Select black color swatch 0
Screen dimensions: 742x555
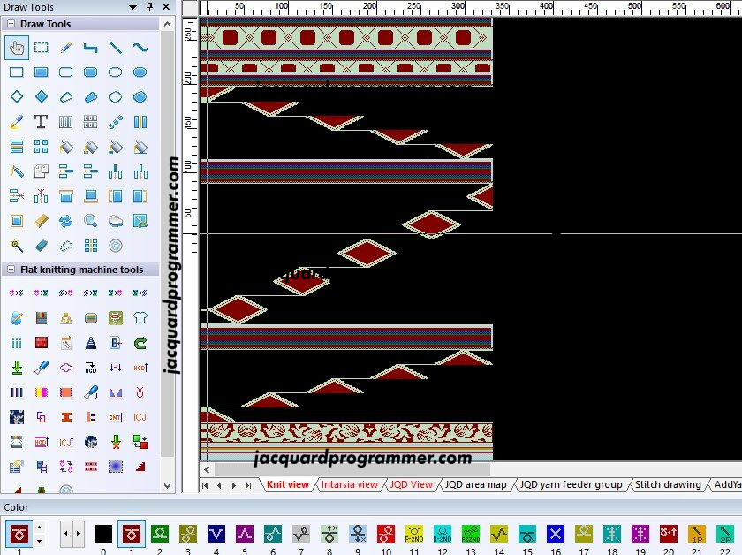coord(103,534)
